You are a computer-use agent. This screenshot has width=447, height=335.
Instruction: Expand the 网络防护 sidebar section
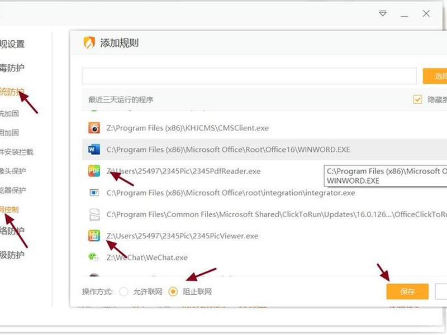[12, 231]
